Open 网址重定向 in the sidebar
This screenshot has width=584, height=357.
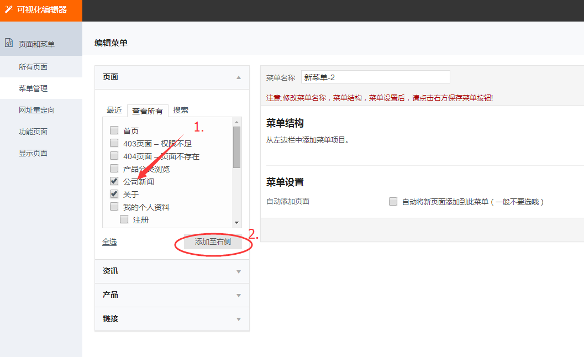[41, 110]
